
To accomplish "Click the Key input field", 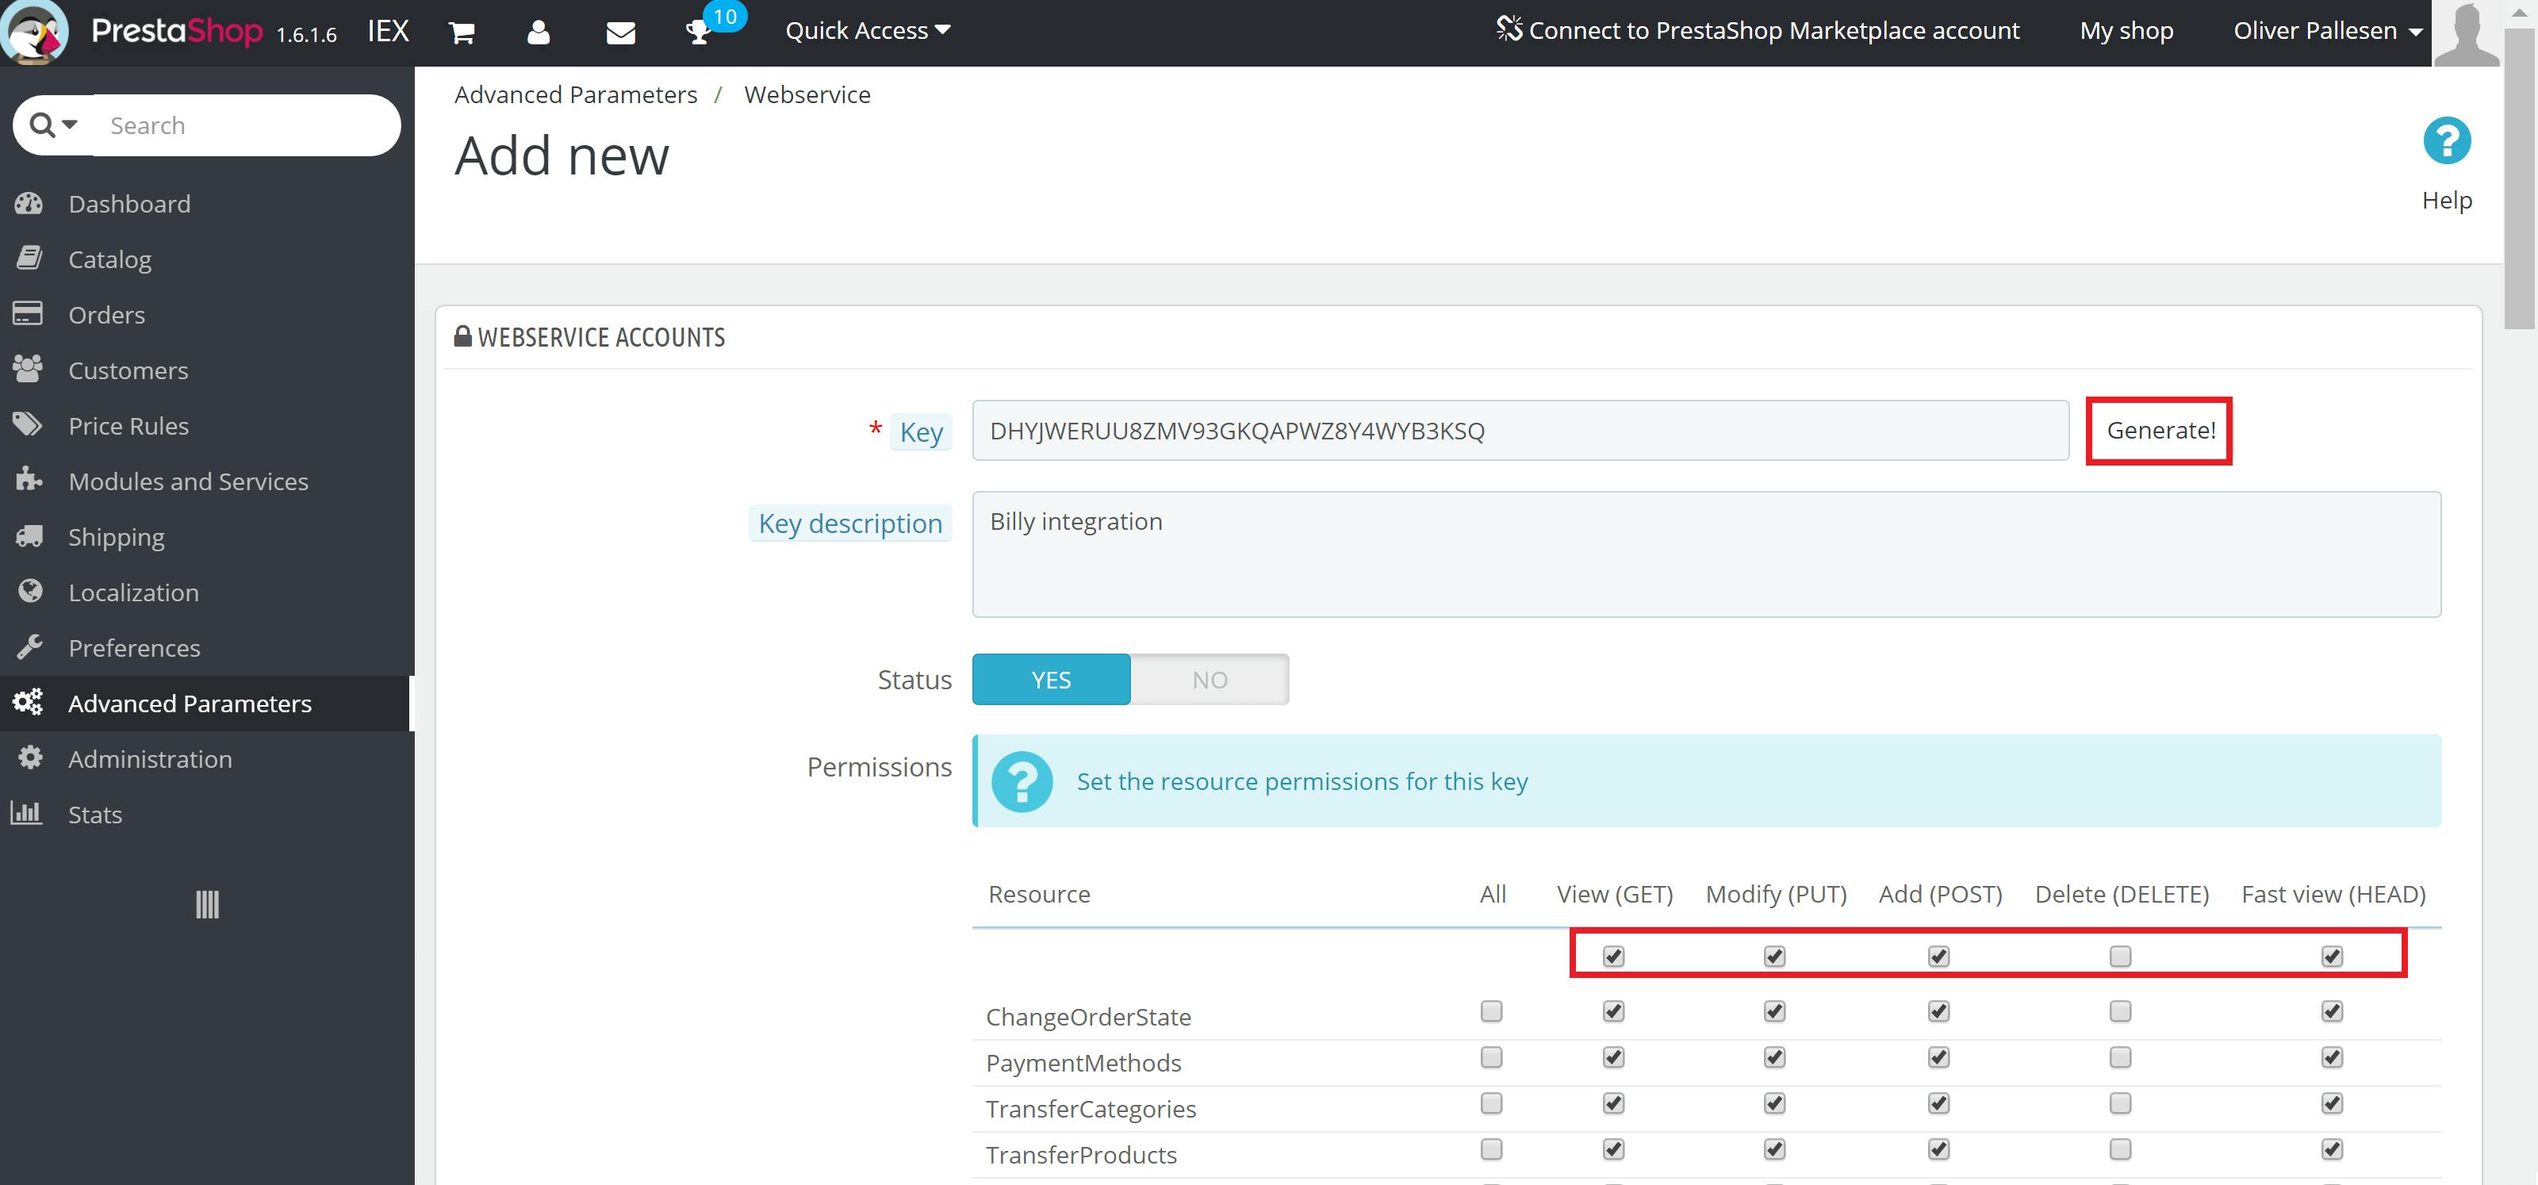I will 1520,431.
